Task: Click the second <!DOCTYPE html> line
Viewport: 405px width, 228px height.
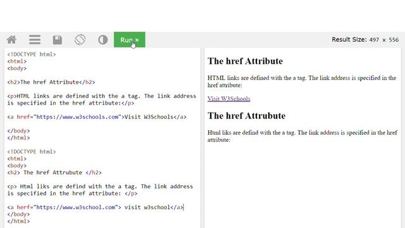Action: [x=32, y=151]
